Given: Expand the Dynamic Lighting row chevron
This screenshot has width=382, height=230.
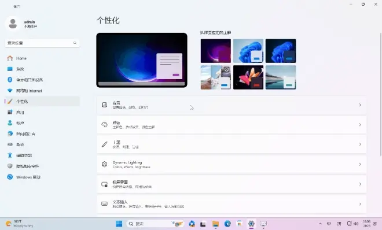Looking at the screenshot, I should tap(360, 164).
